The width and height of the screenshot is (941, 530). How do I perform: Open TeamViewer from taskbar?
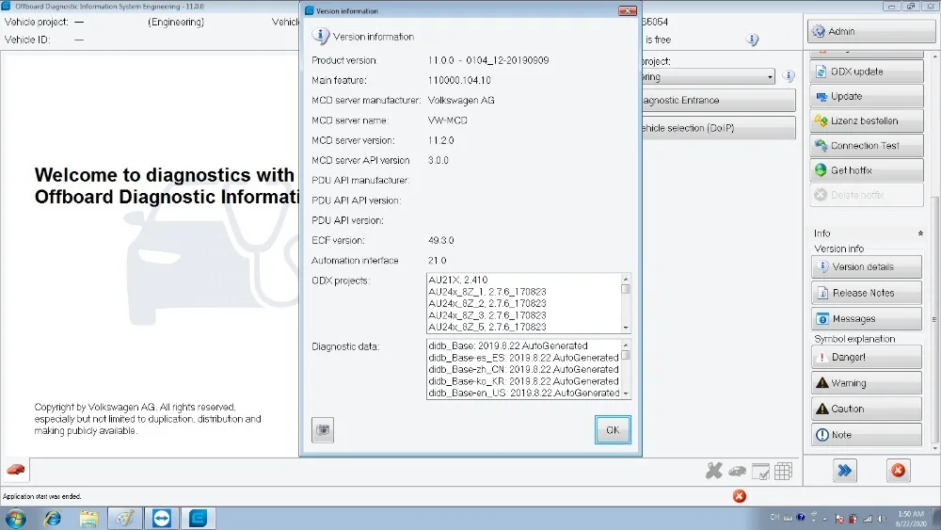pos(162,518)
